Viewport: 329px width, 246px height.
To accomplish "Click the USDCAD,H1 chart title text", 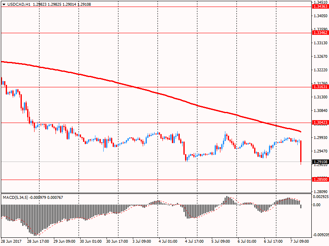I will click(x=19, y=5).
